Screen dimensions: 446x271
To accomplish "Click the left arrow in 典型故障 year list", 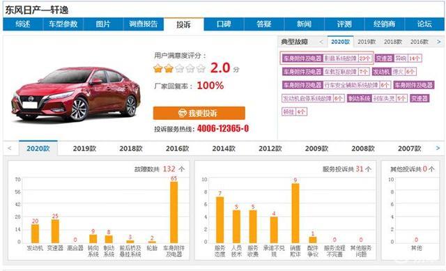I will click(321, 42).
